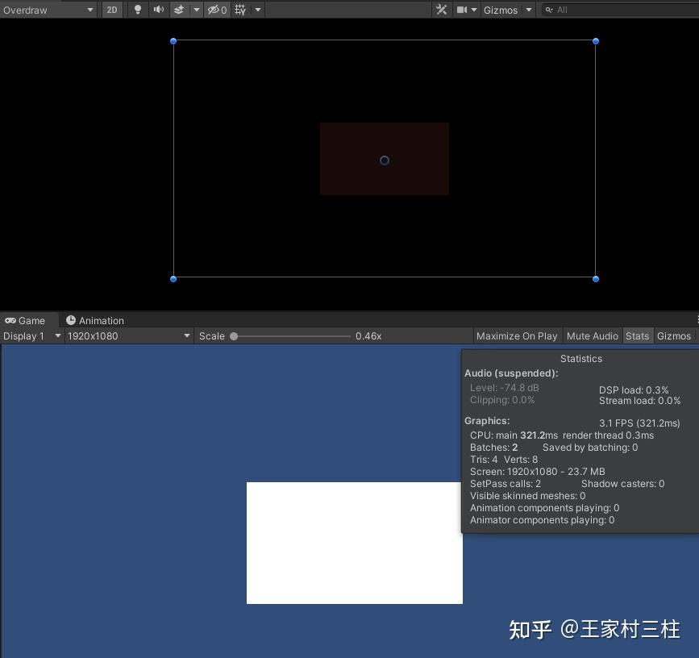Screen dimensions: 699x658
Task: Enable Maximize On Play in Game view
Action: (517, 336)
